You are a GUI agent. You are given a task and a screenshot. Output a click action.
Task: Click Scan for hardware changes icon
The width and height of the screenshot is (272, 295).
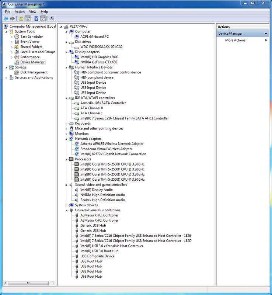point(52,18)
